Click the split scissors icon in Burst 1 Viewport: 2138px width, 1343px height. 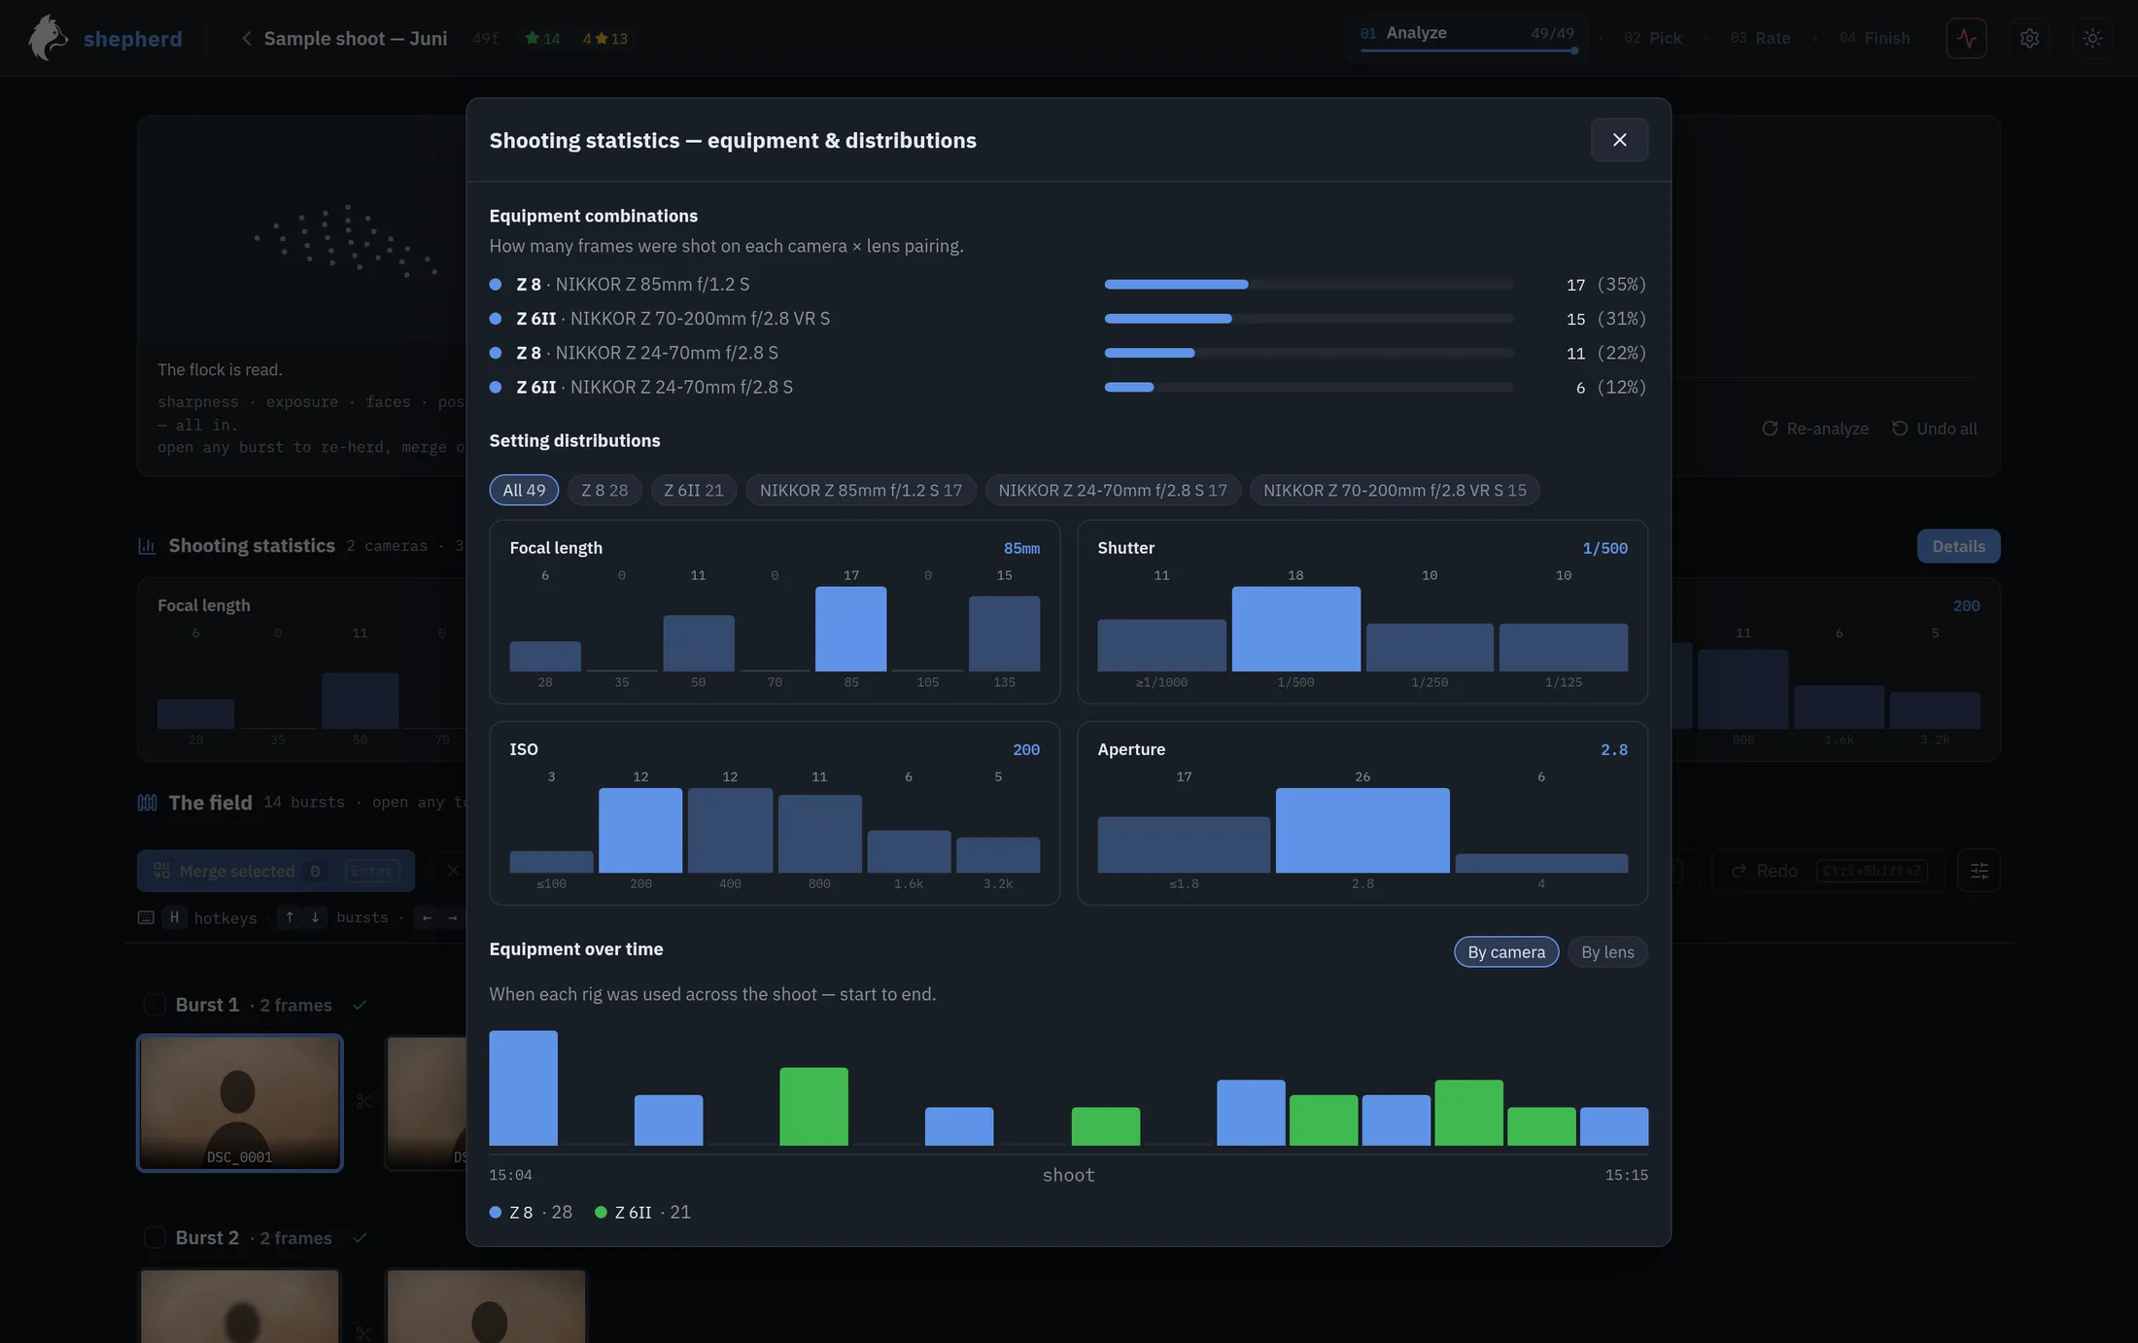(363, 1101)
